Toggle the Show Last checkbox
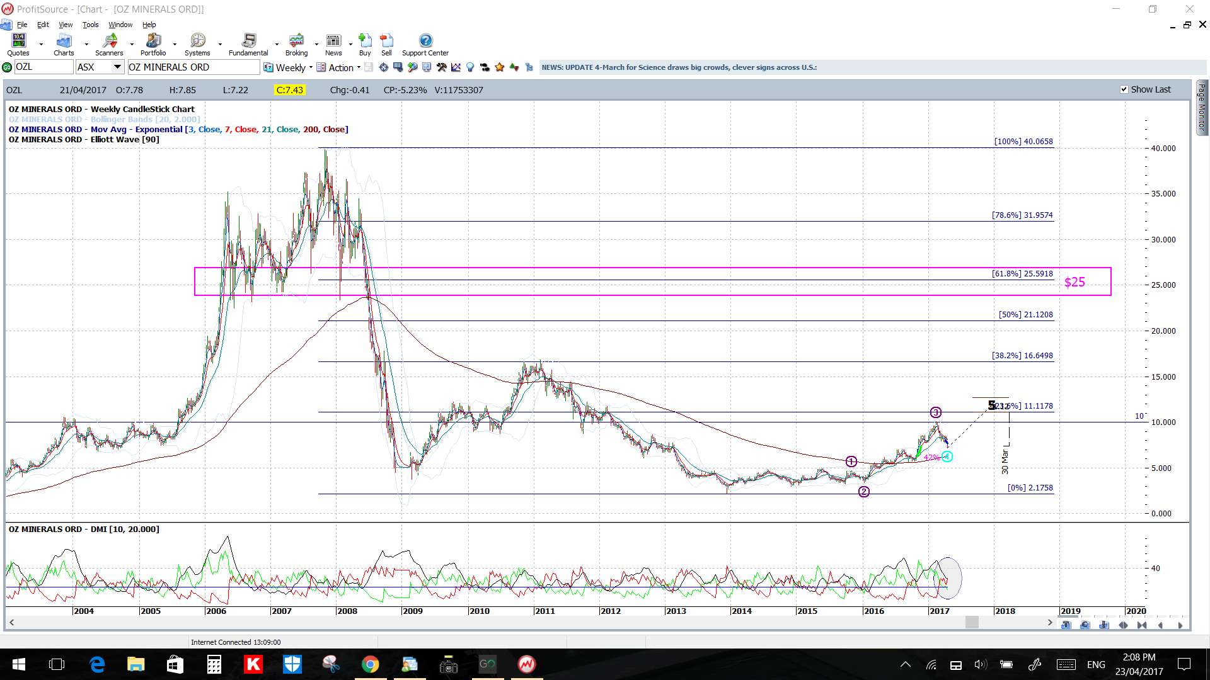The image size is (1210, 680). click(1124, 89)
